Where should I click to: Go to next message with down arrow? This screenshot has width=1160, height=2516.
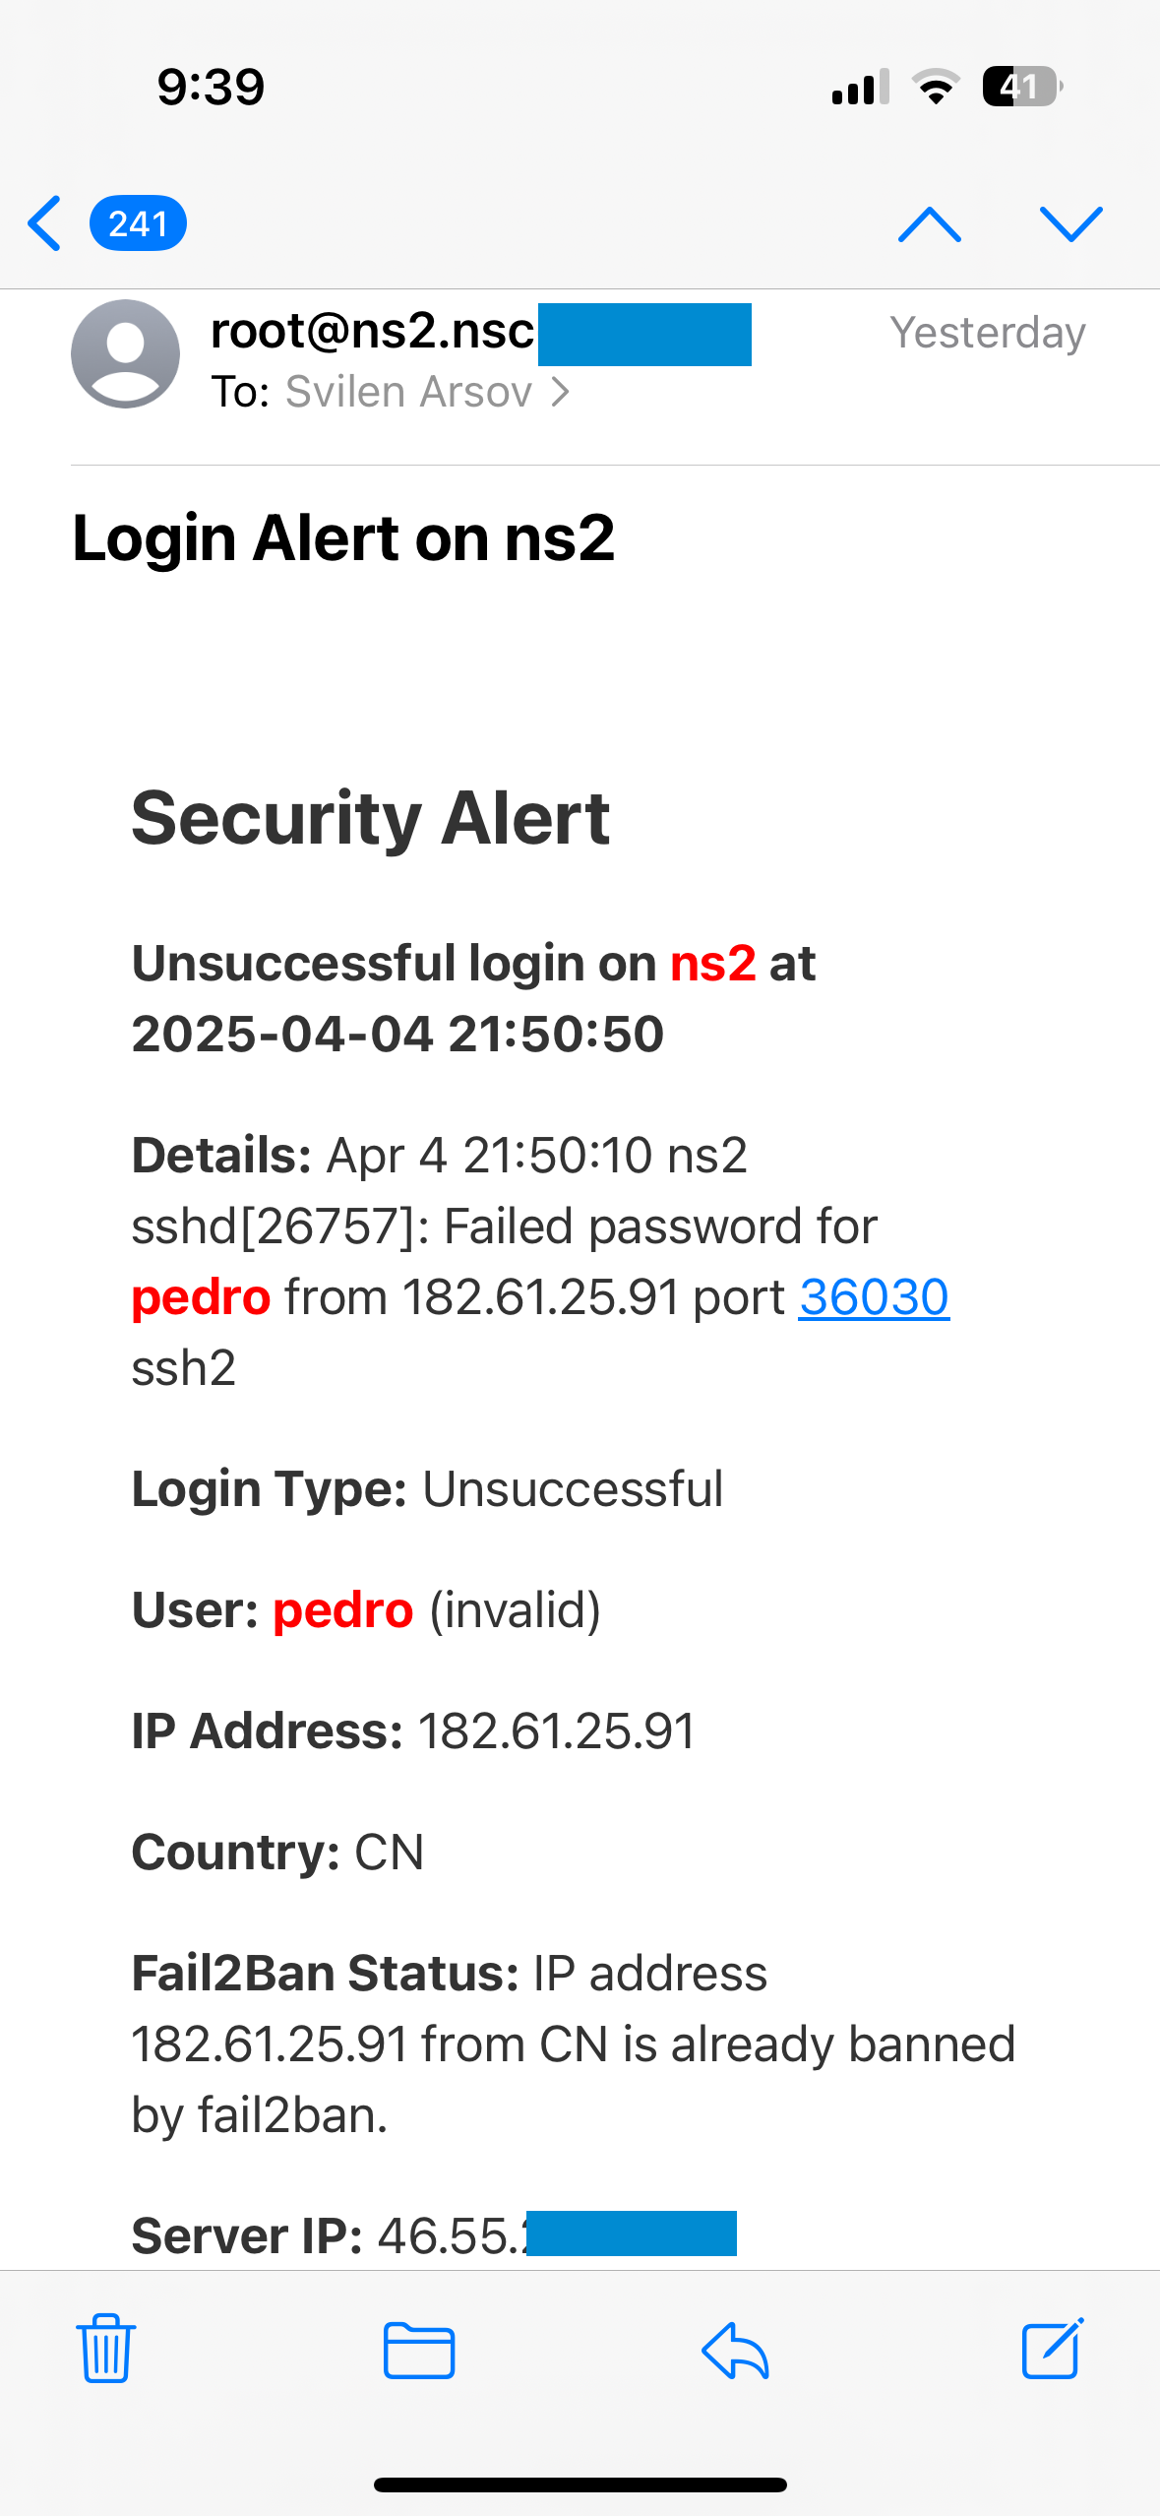point(1071,224)
